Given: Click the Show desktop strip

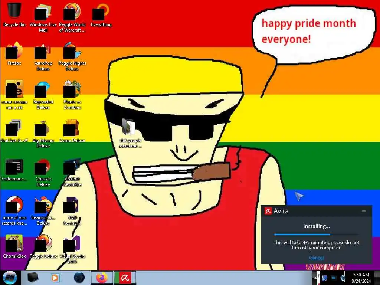Looking at the screenshot, I should point(377,278).
